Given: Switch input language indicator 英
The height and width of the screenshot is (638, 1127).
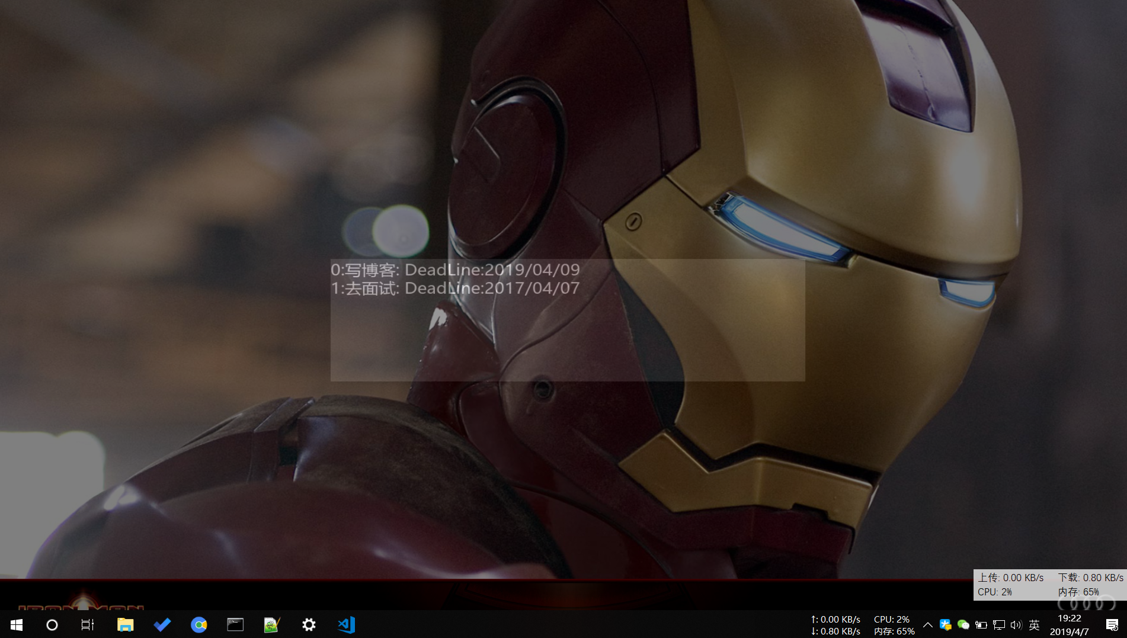Looking at the screenshot, I should coord(1035,624).
